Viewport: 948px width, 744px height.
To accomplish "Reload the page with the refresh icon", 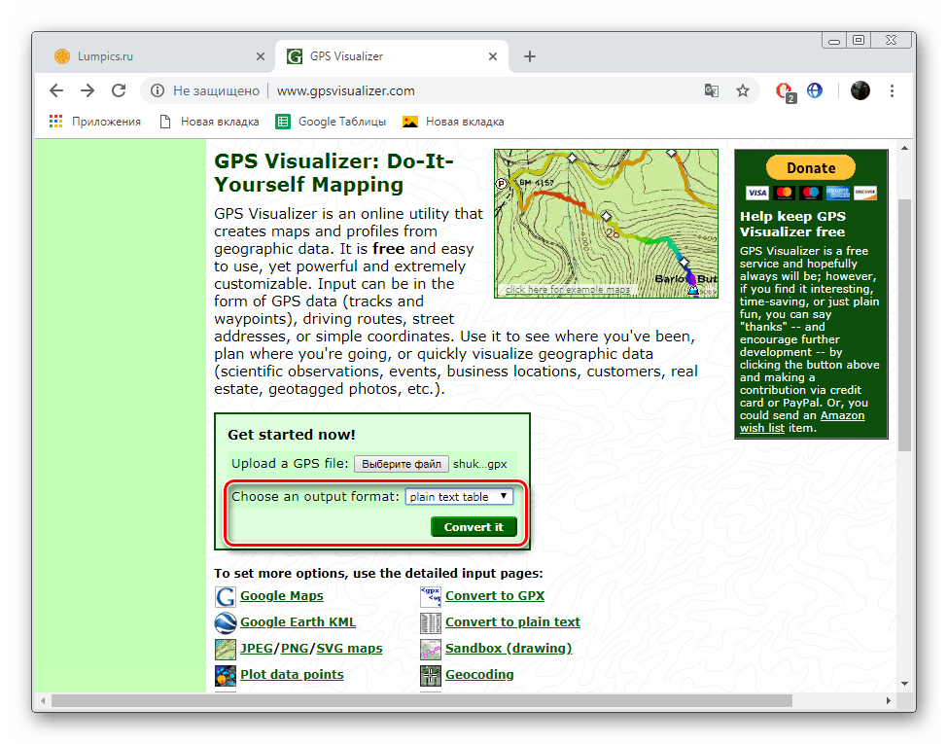I will click(x=119, y=90).
